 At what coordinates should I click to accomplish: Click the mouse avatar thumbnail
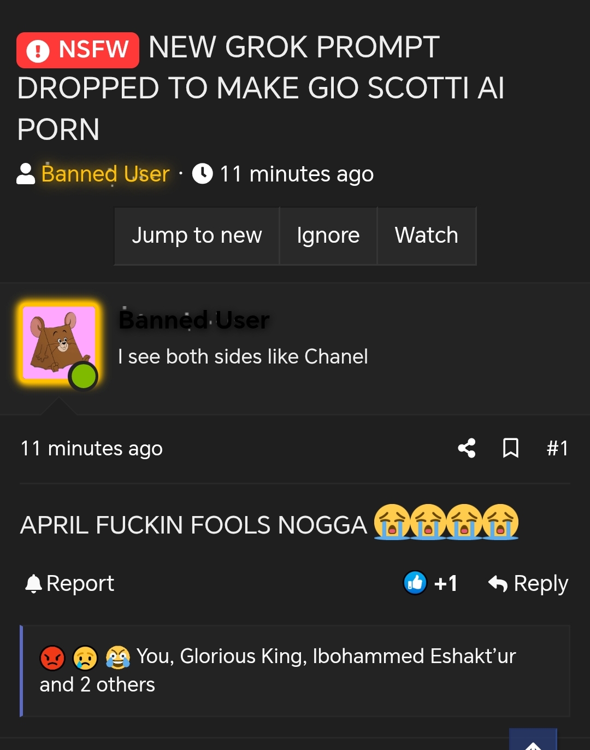pos(57,342)
